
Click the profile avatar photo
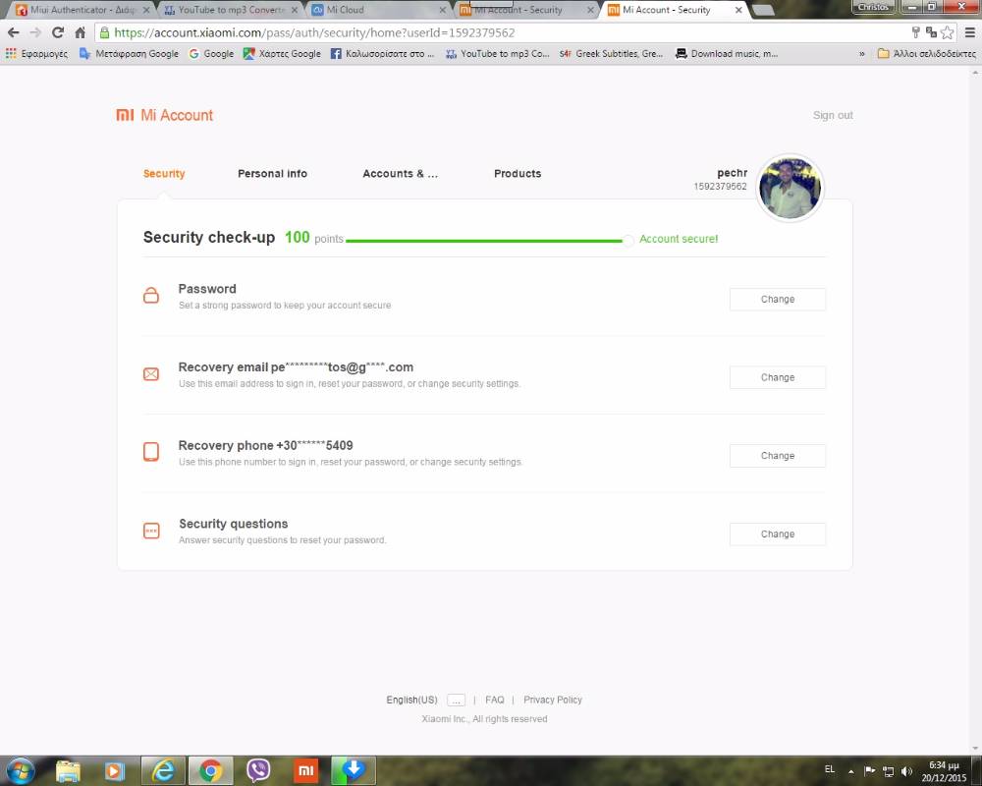point(790,188)
